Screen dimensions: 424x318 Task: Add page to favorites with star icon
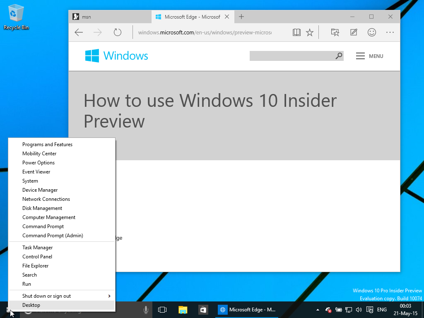click(310, 32)
